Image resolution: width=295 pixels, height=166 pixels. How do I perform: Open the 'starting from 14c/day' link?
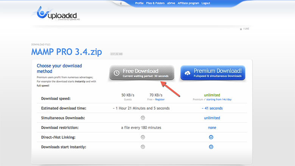coord(219,99)
